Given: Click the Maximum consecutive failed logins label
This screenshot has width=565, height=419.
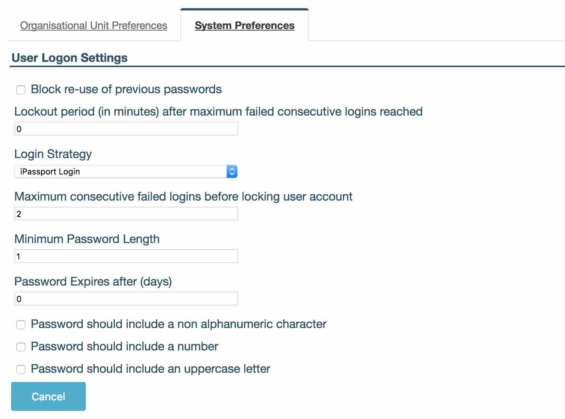Looking at the screenshot, I should coord(183,196).
